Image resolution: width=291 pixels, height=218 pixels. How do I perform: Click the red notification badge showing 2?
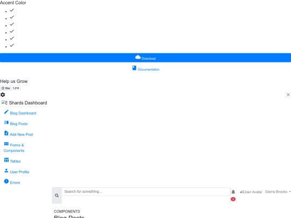point(233,199)
